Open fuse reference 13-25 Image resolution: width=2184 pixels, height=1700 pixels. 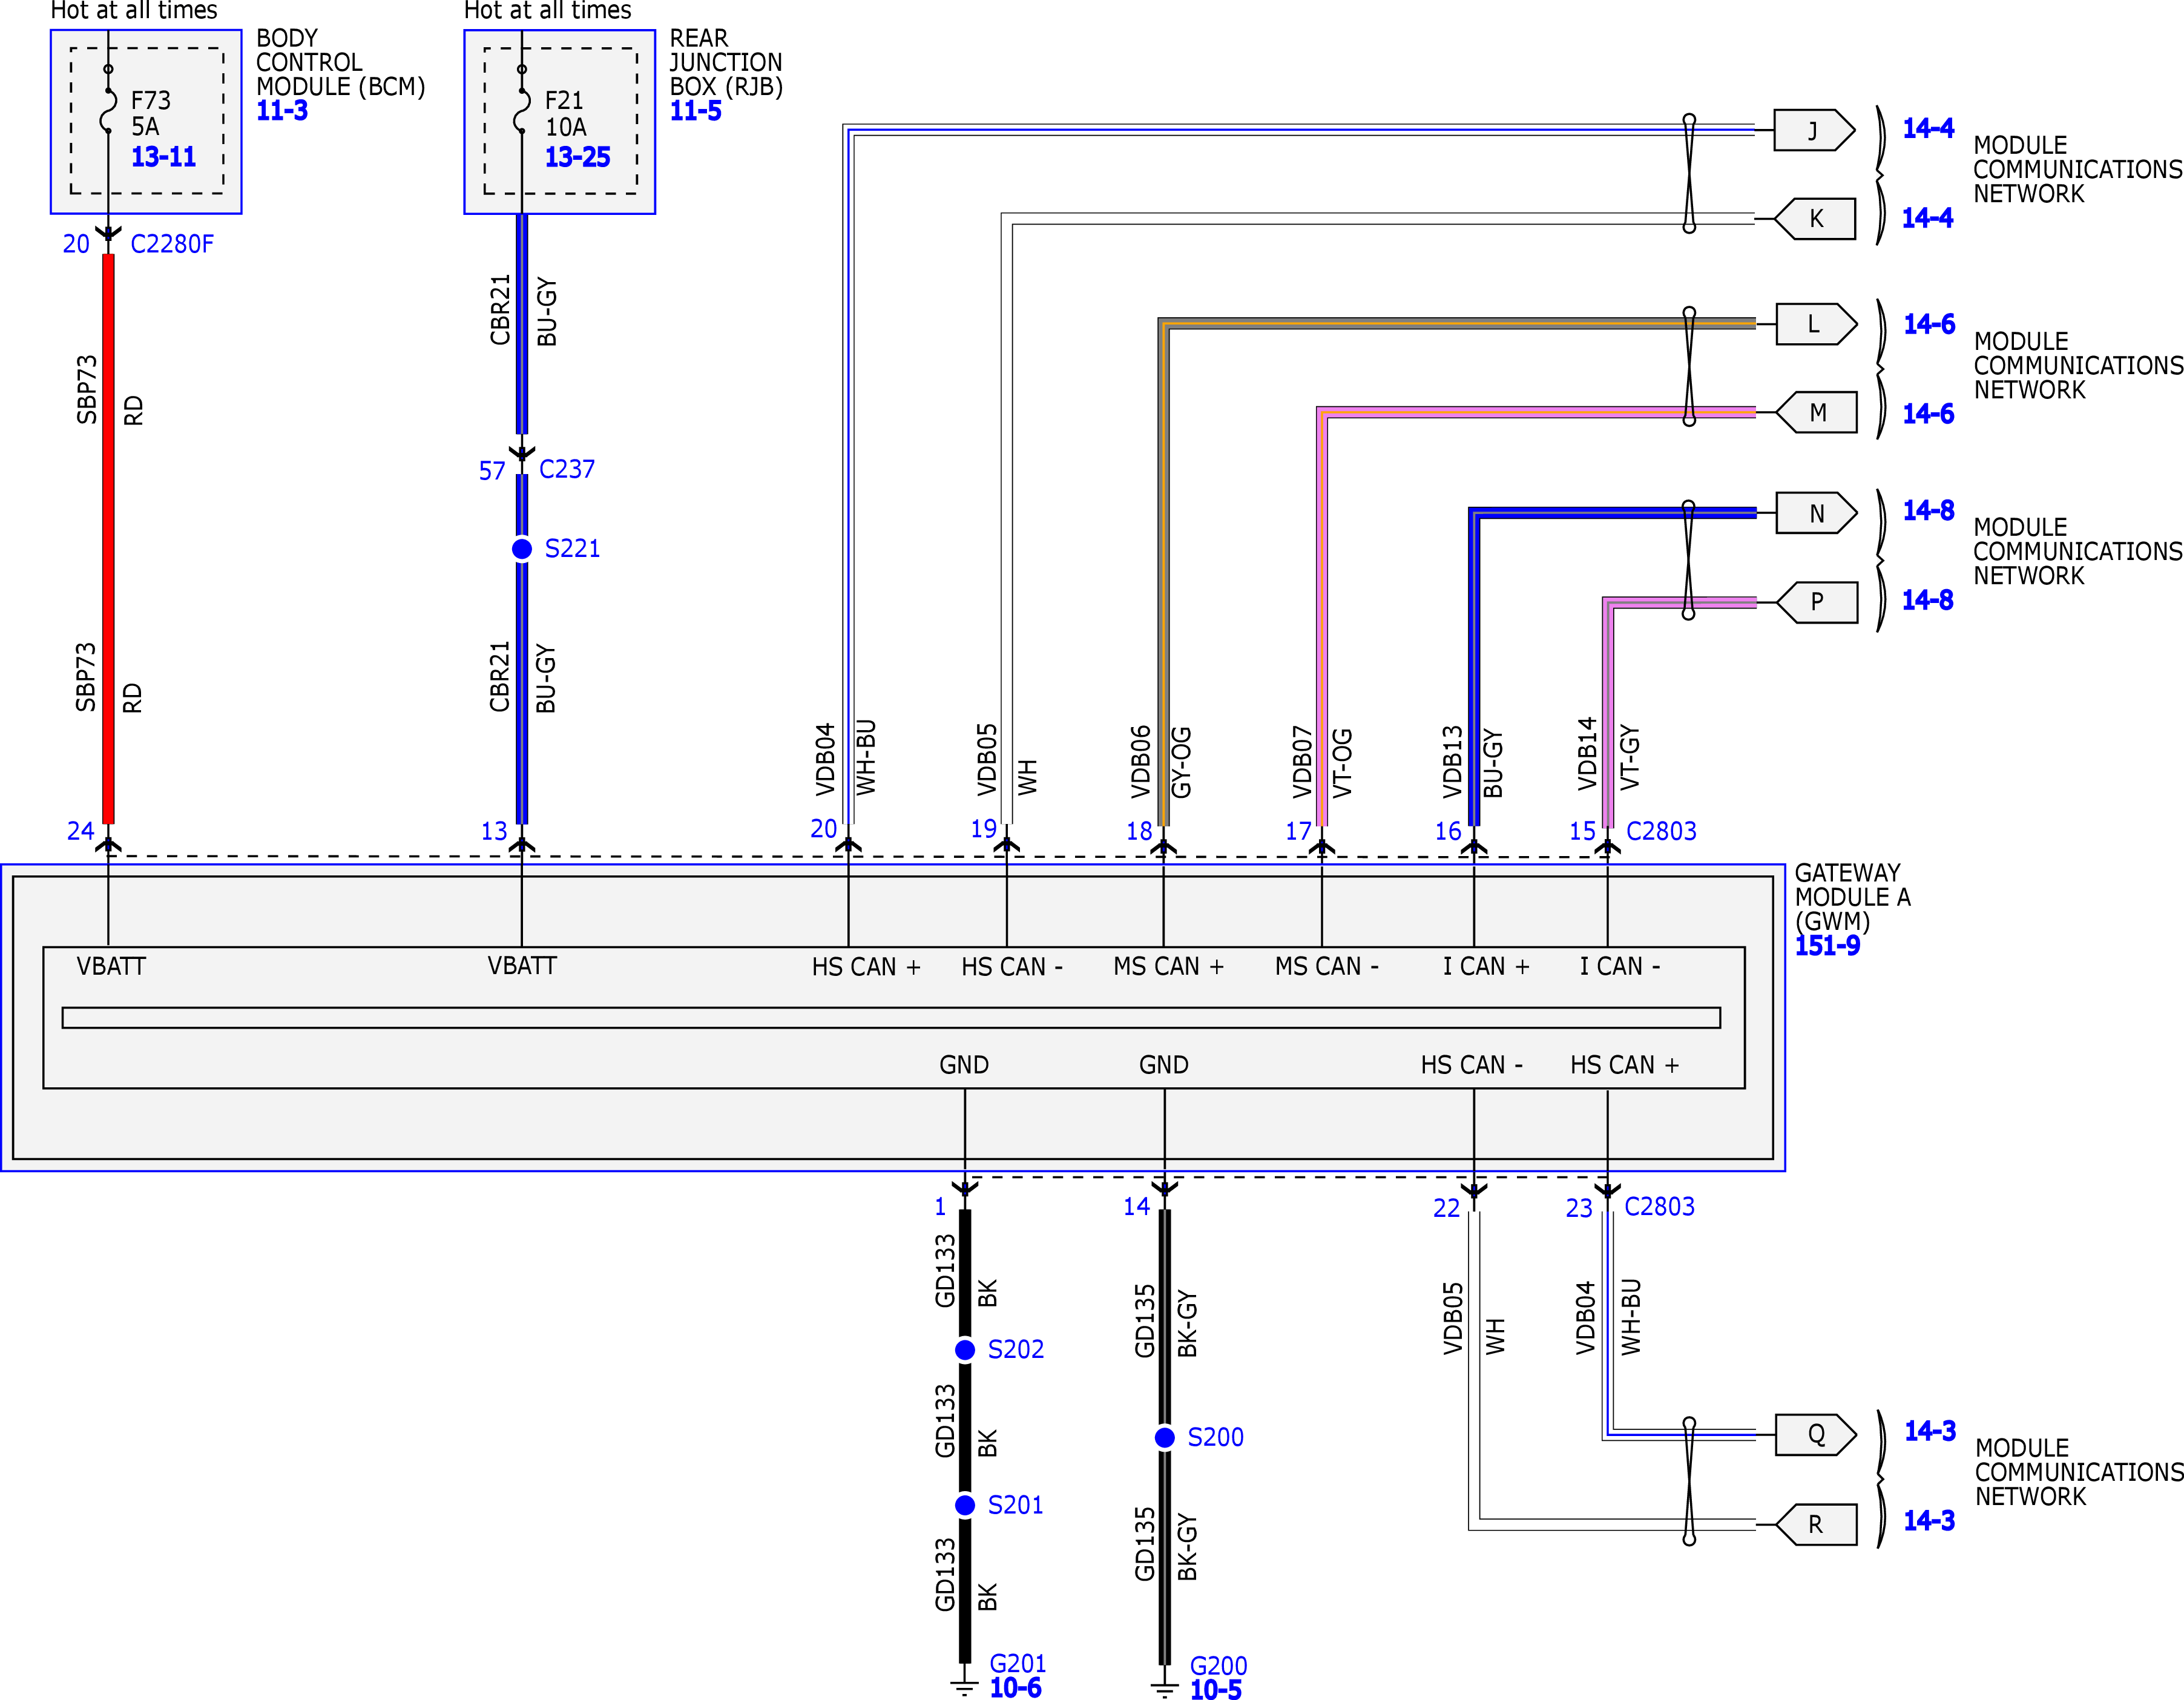[578, 157]
